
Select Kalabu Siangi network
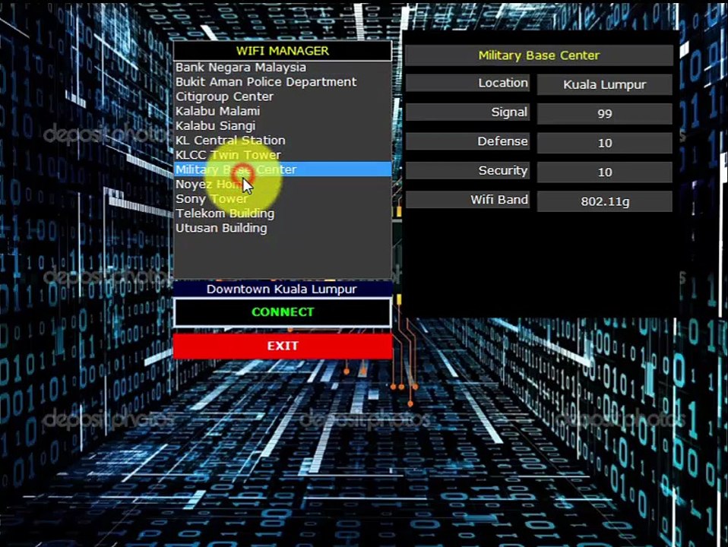coord(282,126)
